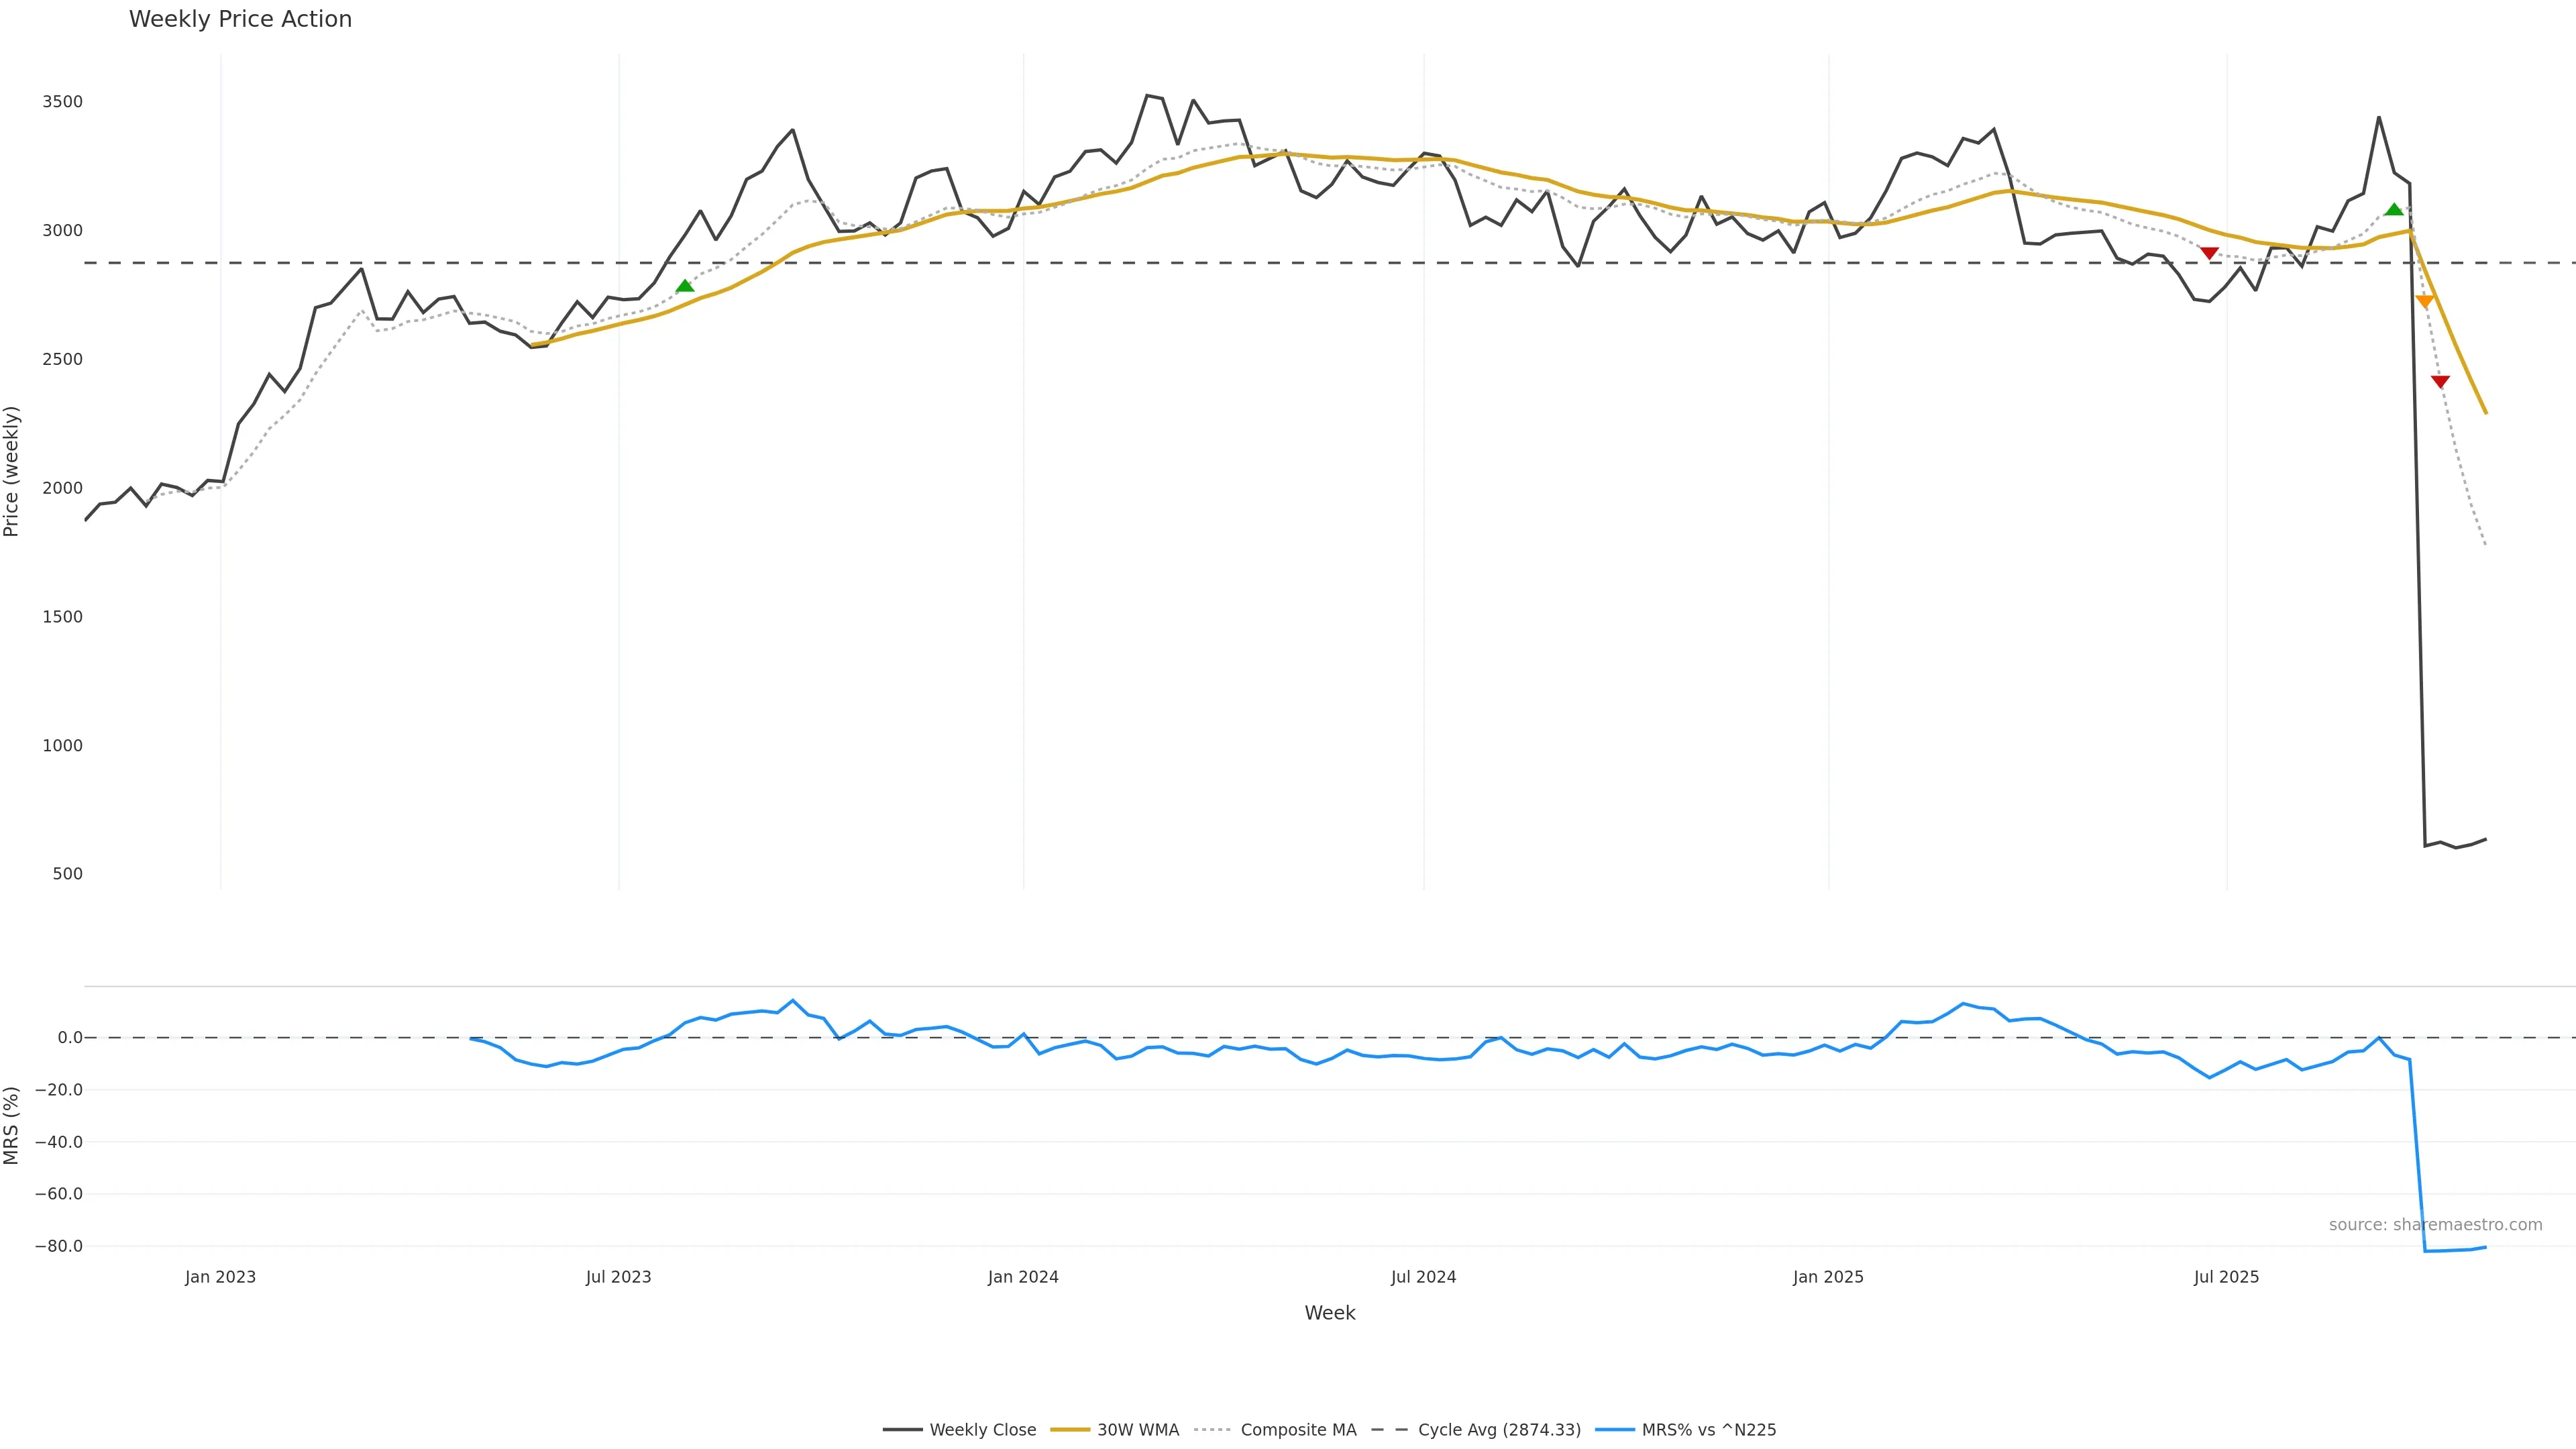The height and width of the screenshot is (1449, 2576).
Task: Toggle the Weekly Close legend label
Action: [982, 1430]
